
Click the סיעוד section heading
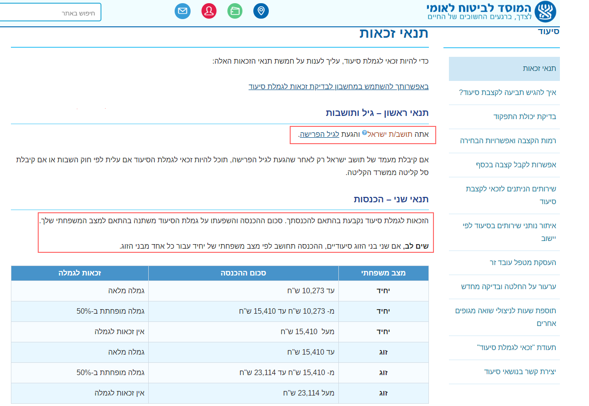(548, 31)
